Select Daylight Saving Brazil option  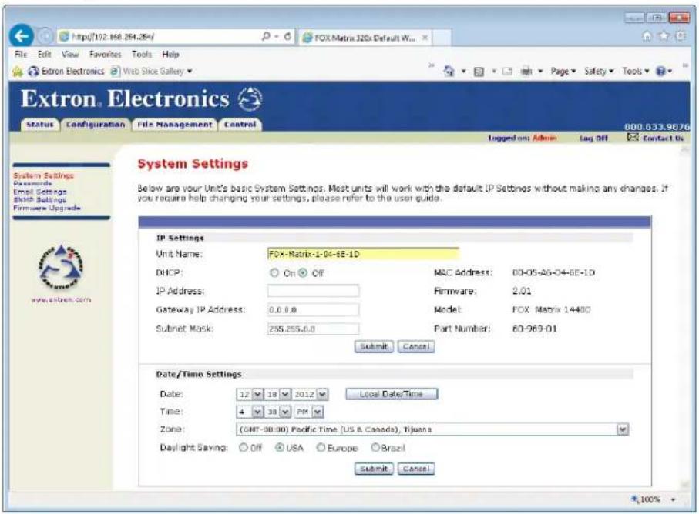375,447
